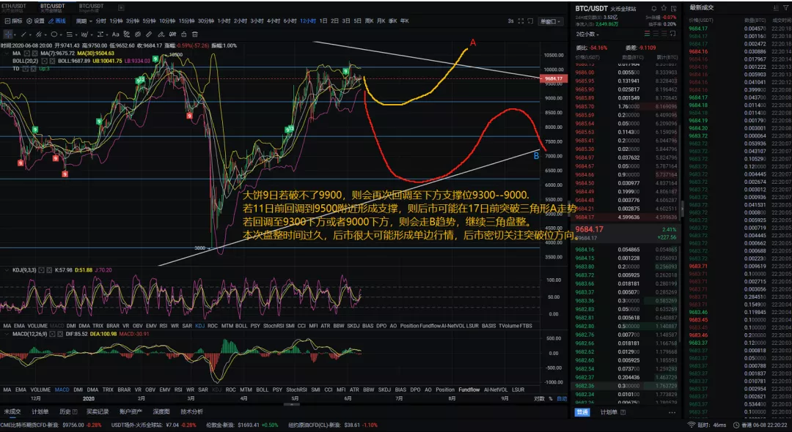Expand the arrow beside the parallel channel tool
Image resolution: width=792 pixels, height=432 pixels.
click(x=45, y=35)
